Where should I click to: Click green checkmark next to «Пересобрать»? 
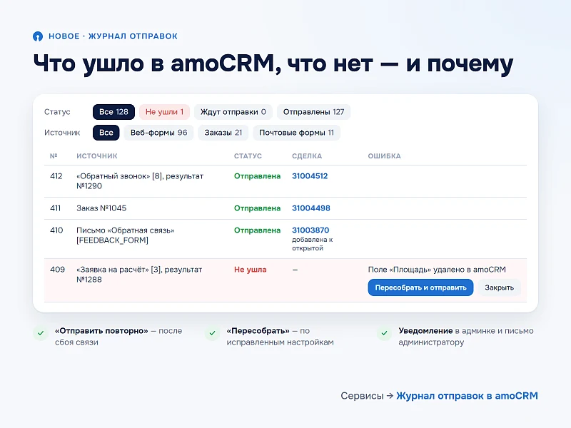coord(212,333)
